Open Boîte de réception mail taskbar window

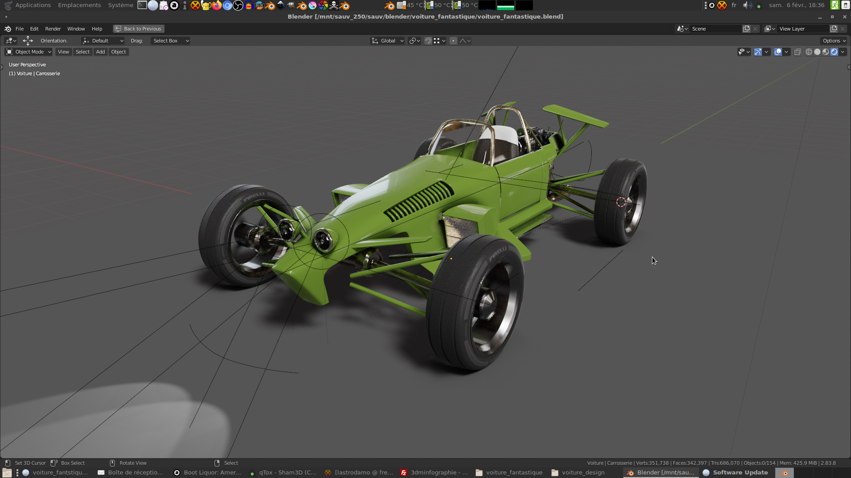coord(131,472)
